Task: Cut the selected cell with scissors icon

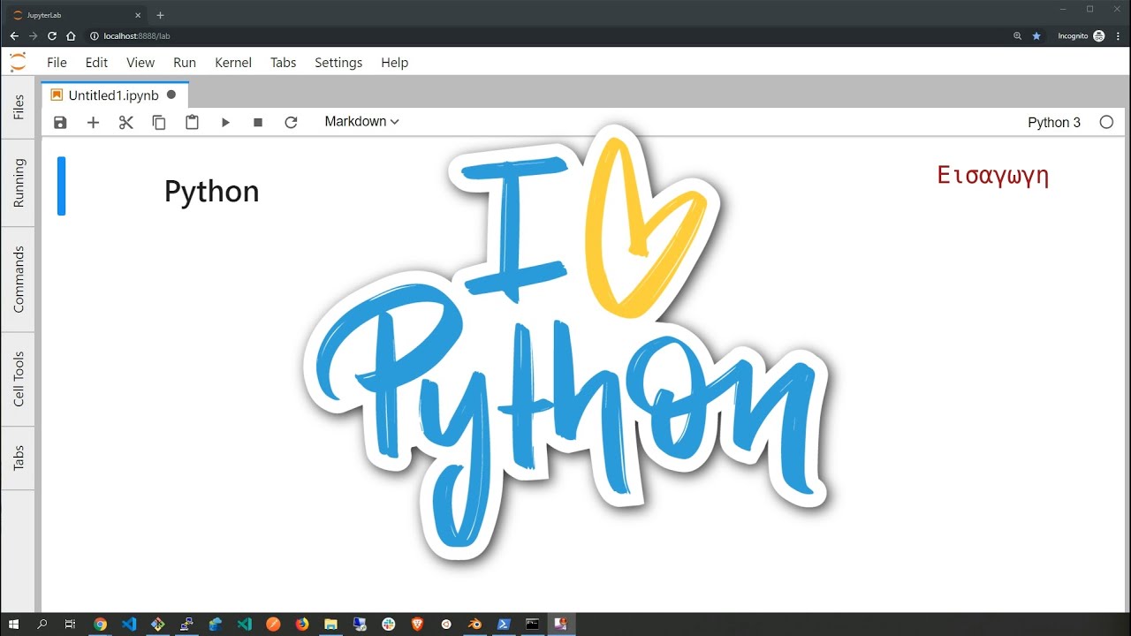Action: pyautogui.click(x=125, y=123)
